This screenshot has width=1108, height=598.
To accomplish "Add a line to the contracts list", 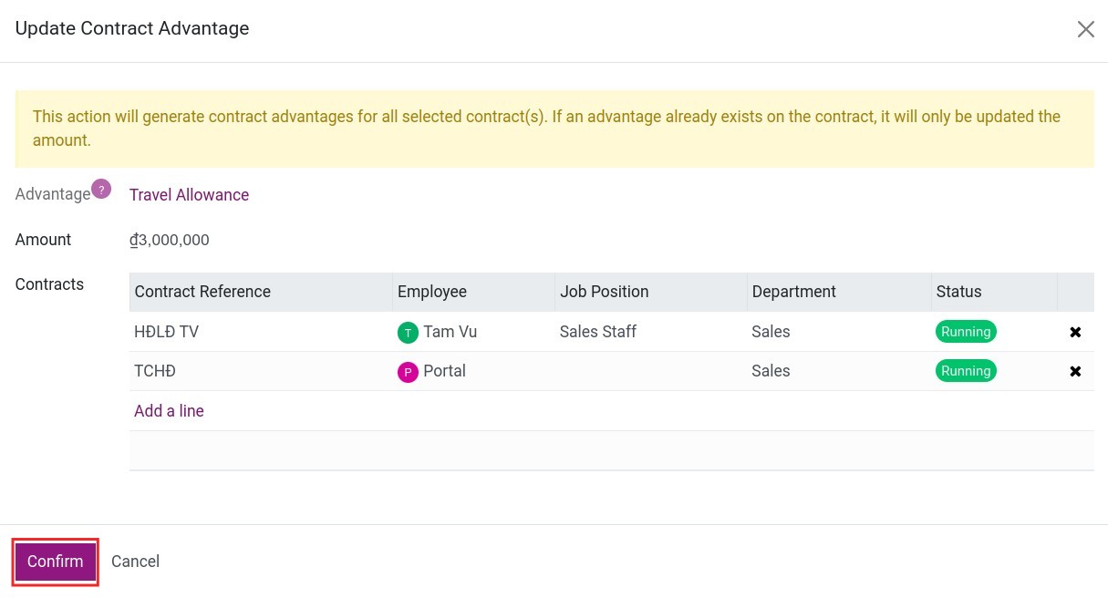I will (x=169, y=411).
